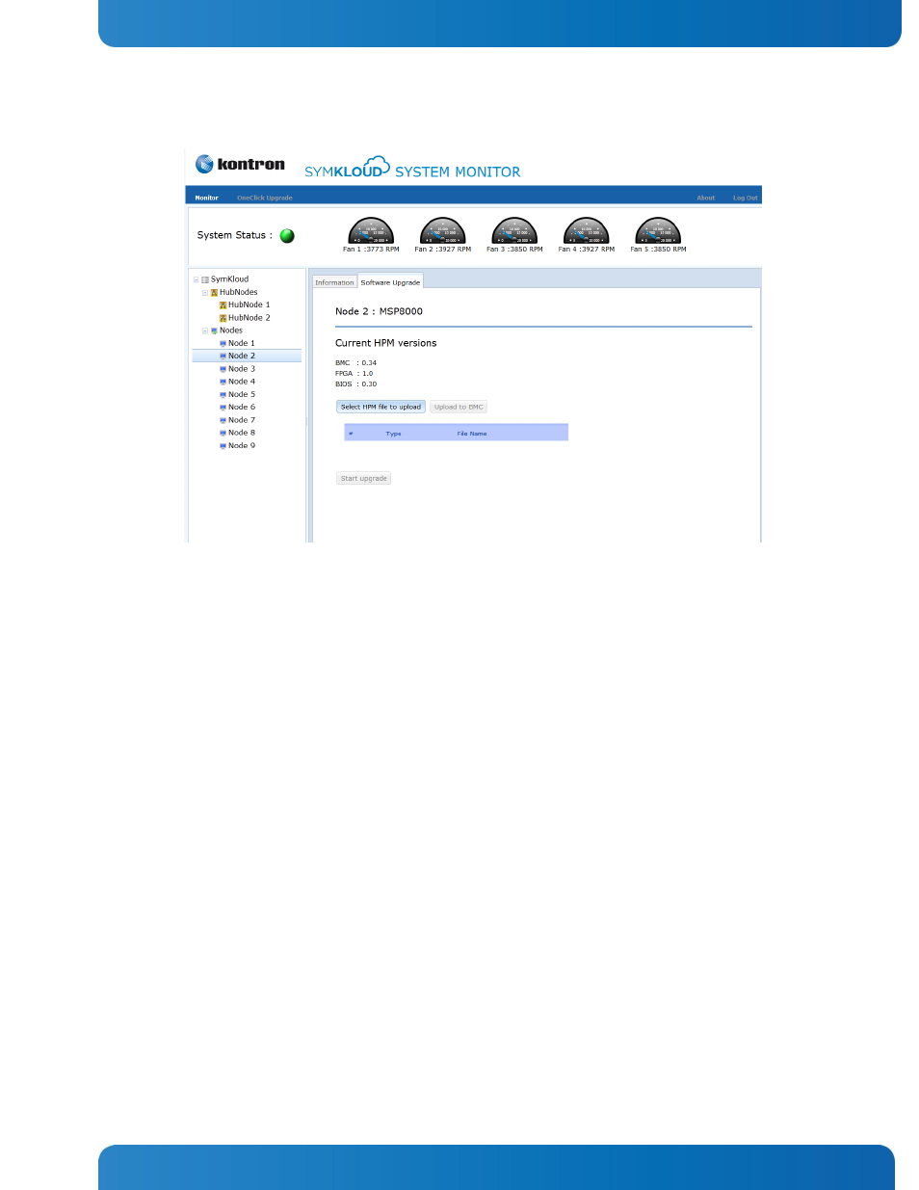Collapse the HubNodes tree branch
919x1190 pixels.
tap(204, 292)
